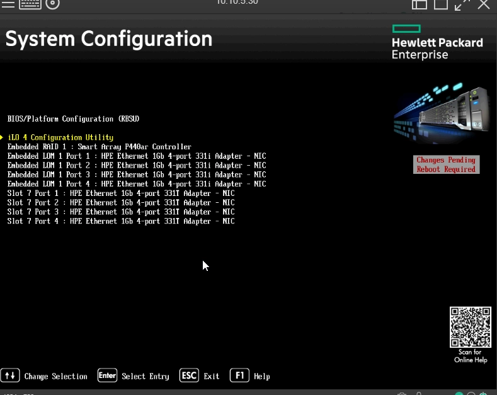Click the ESC key icon to exit

tap(190, 375)
